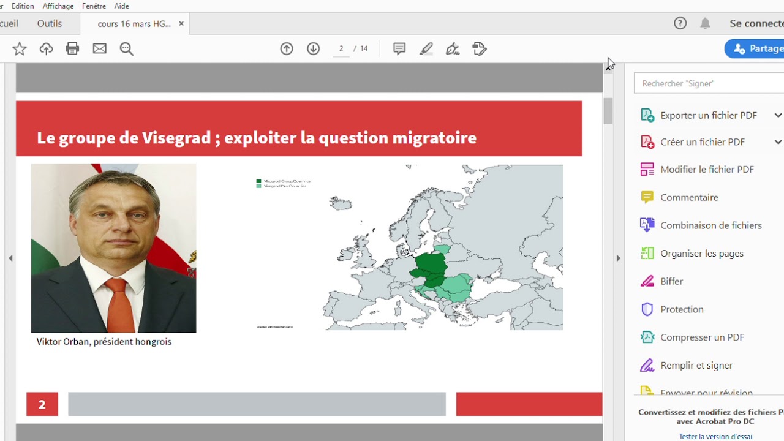Open the sign document pen tool
Viewport: 784px width, 441px height.
(453, 49)
